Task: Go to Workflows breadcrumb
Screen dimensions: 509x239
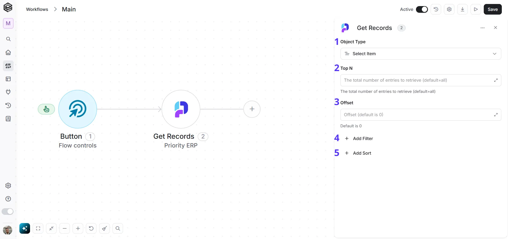Action: [37, 9]
